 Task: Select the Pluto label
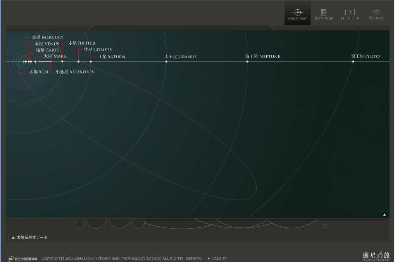coord(365,56)
